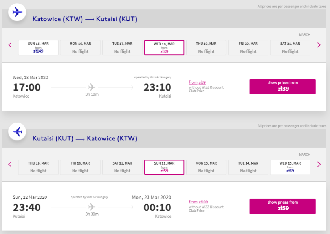Pick Sat 21 Mar outbound date tab

pos(290,48)
